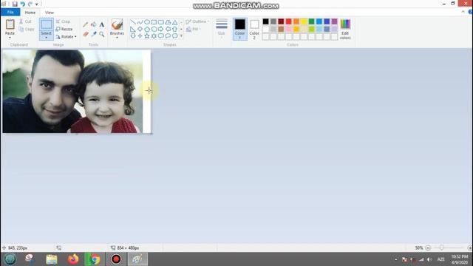Expand the full Shapes gallery arrow
The height and width of the screenshot is (266, 473).
coord(181,36)
